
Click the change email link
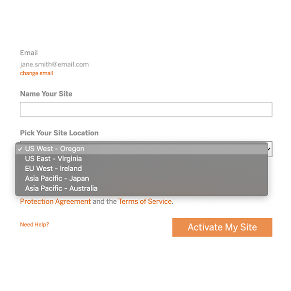(x=36, y=73)
